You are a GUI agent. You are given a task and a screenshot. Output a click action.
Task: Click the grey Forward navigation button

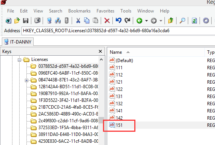pos(154,21)
